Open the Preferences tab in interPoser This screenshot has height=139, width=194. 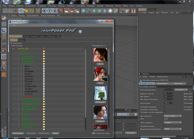[51, 36]
